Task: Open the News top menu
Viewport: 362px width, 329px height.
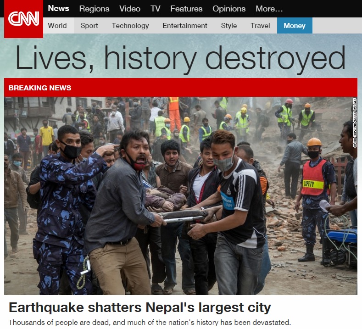Action: pos(58,9)
